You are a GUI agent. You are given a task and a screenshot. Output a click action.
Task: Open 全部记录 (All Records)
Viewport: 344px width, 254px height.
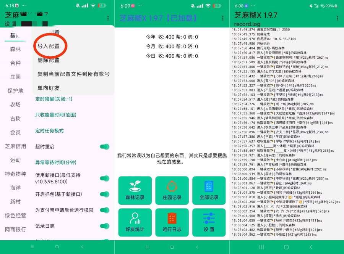209,190
